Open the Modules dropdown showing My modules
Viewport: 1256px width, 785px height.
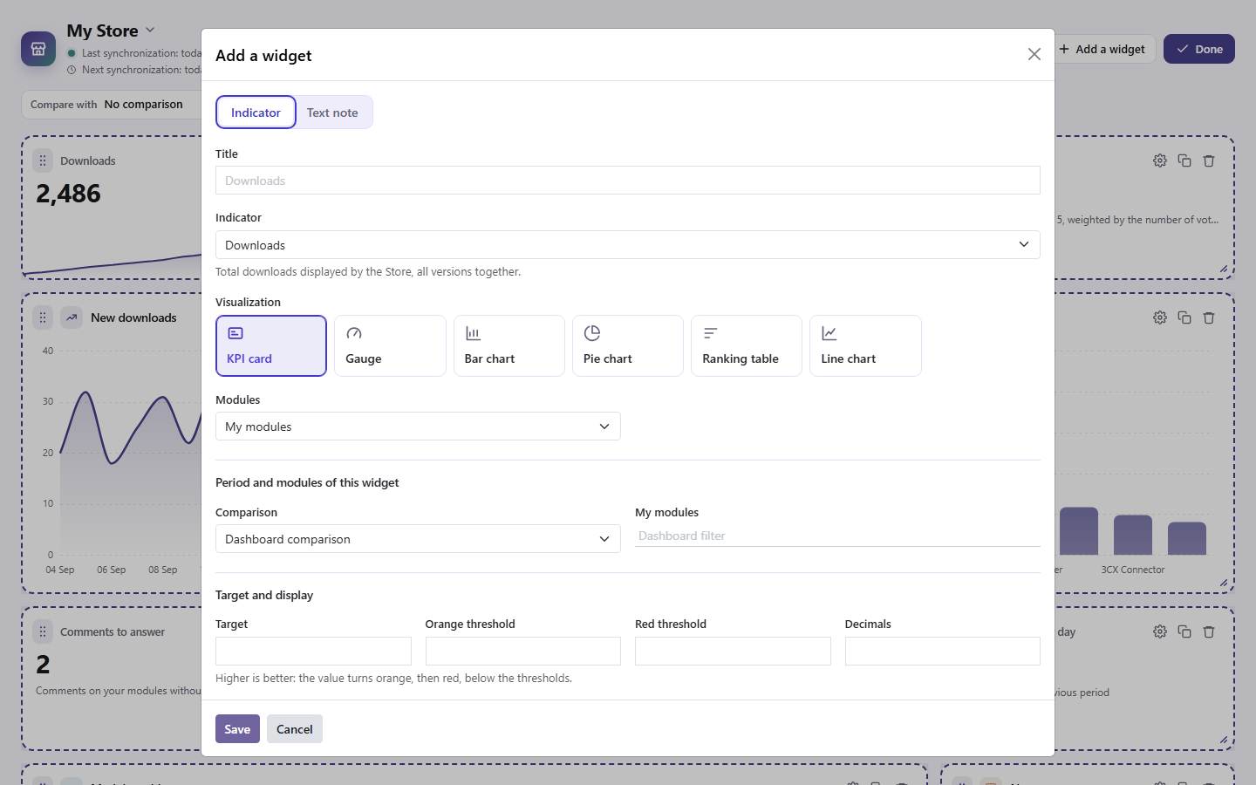point(418,427)
